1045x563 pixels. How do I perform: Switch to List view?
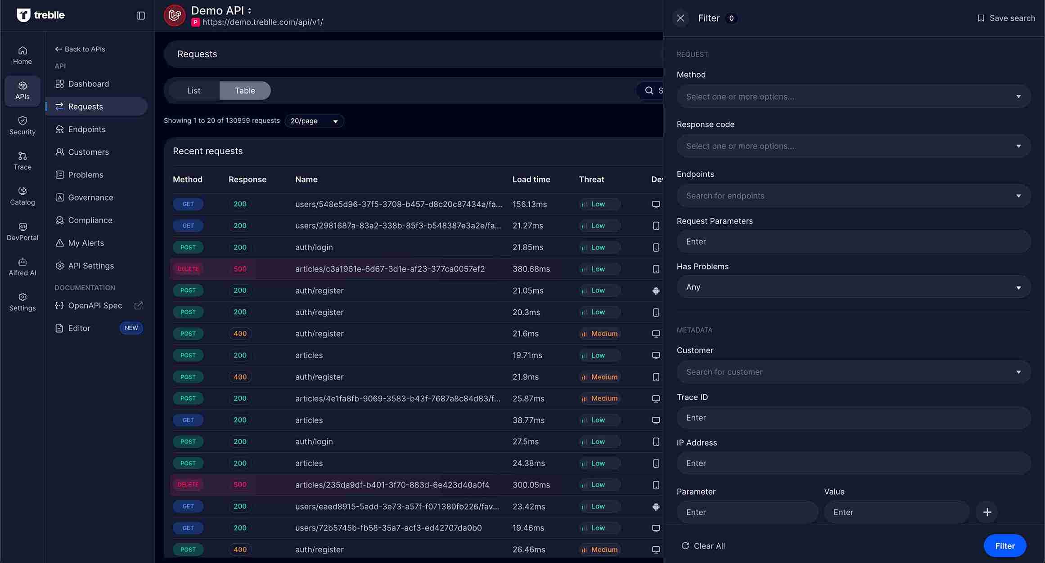[x=194, y=90]
